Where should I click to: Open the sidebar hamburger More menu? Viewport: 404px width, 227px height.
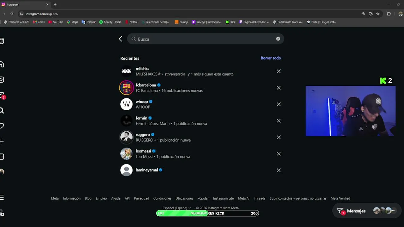2,197
